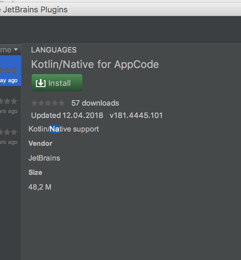Screen dimensions: 241x260
Task: Click the "57 downloads" text
Action: 95,103
